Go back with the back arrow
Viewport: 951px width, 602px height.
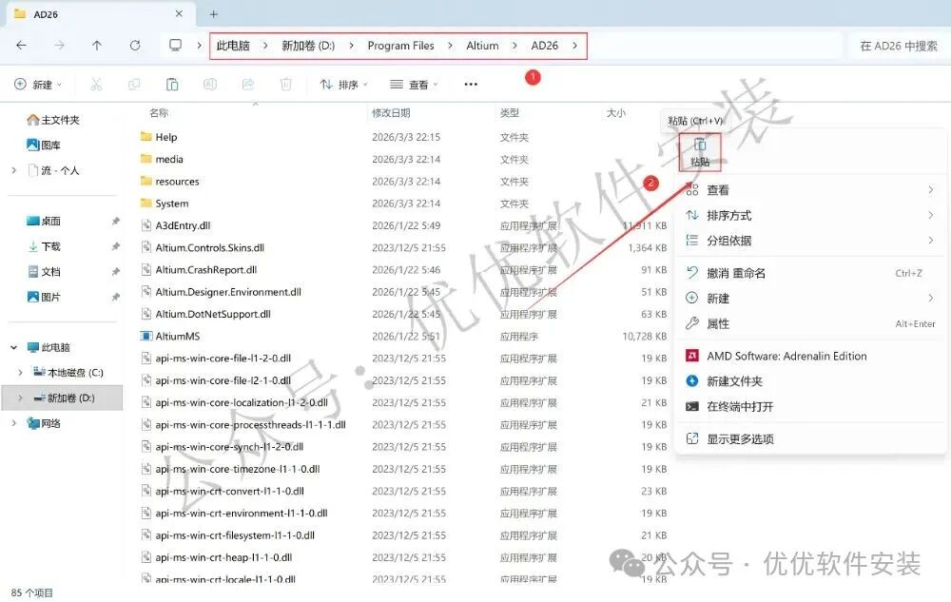[21, 46]
